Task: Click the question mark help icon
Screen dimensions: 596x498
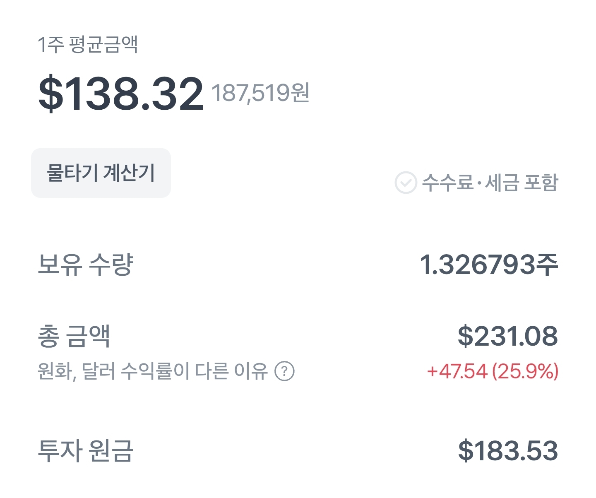Action: (285, 371)
